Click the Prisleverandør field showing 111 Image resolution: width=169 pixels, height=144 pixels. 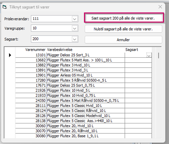[52, 19]
